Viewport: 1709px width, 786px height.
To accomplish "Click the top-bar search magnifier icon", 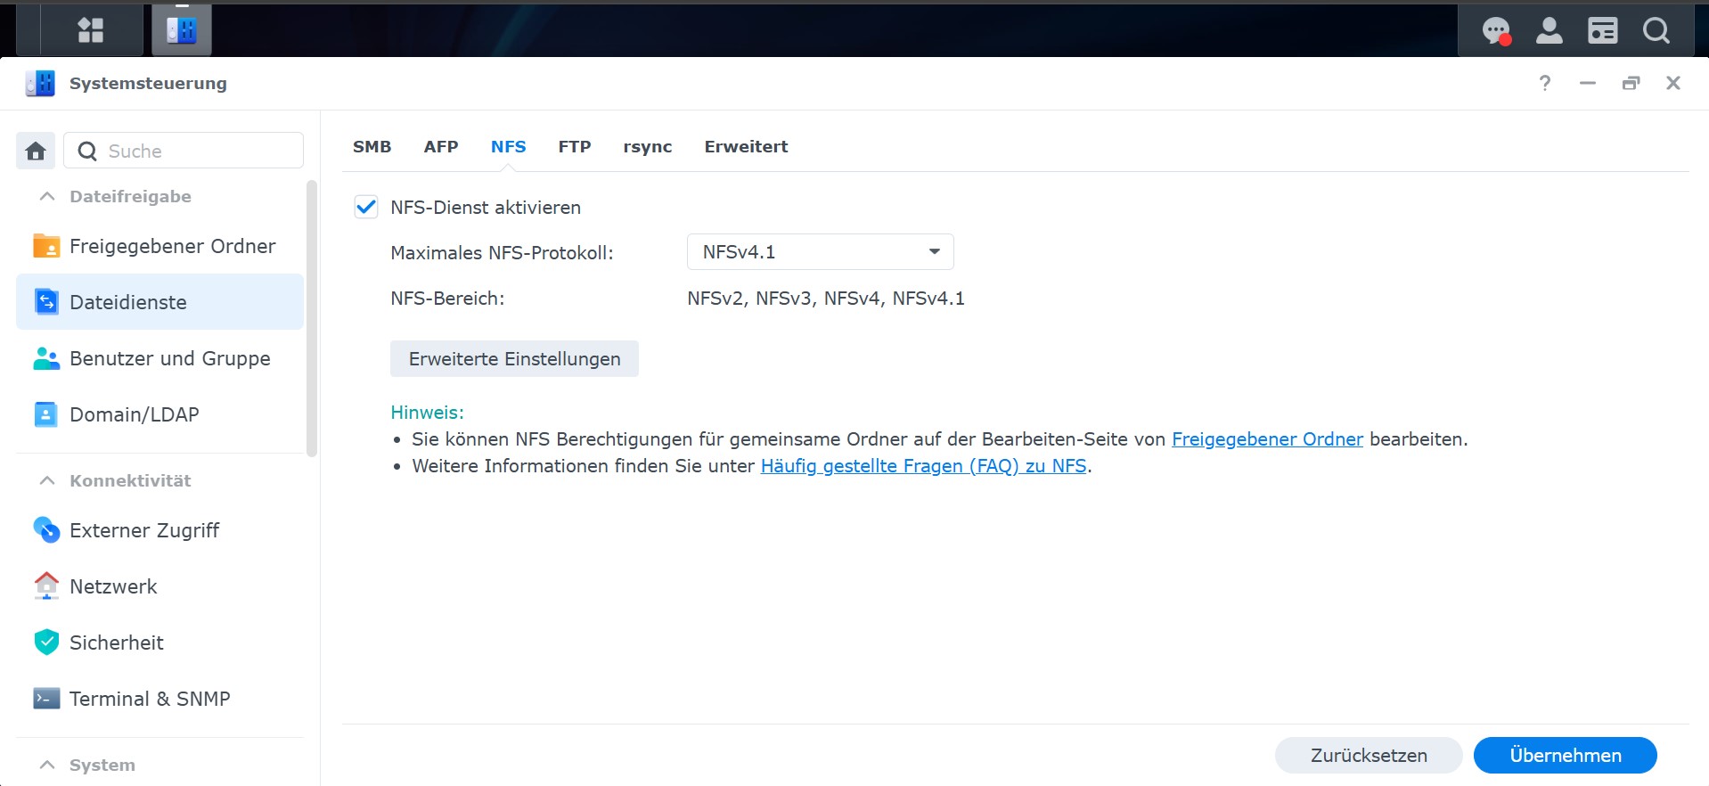I will pyautogui.click(x=1656, y=31).
